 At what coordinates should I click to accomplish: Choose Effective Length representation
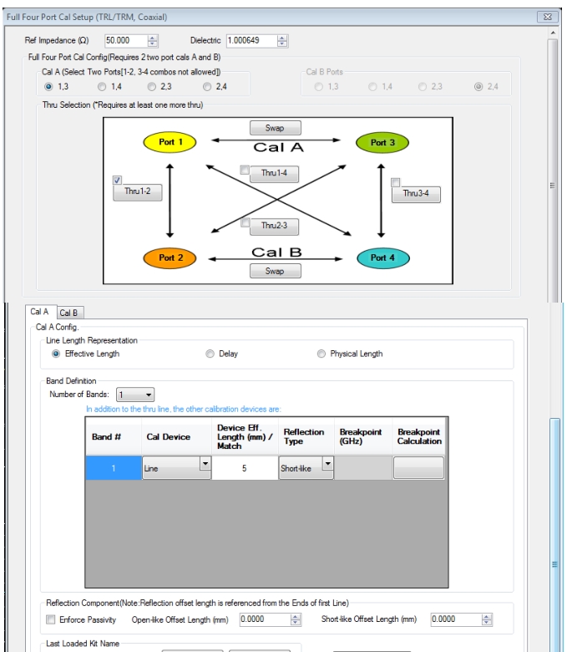56,354
